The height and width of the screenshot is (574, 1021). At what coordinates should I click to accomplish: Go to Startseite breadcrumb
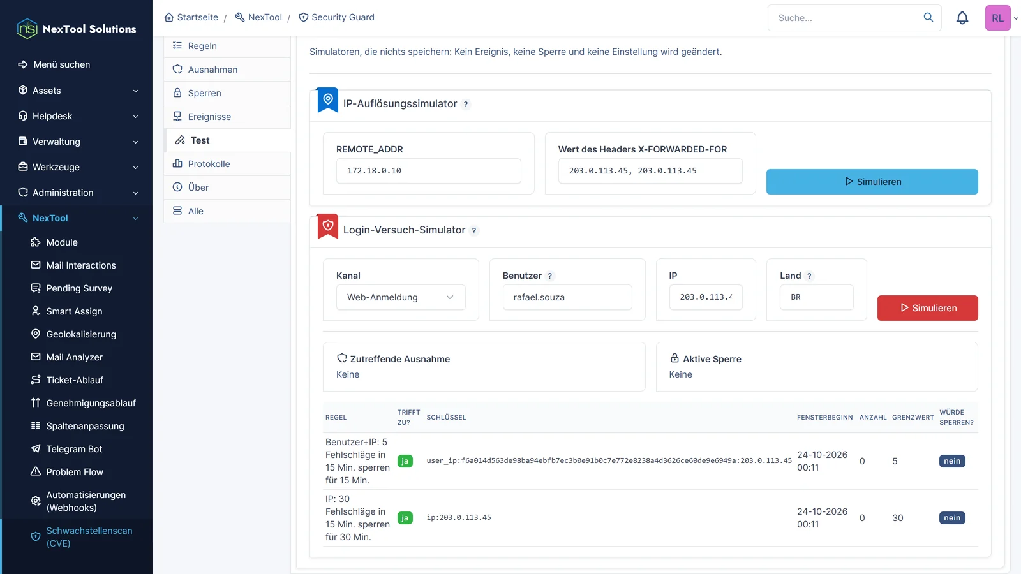pos(191,17)
